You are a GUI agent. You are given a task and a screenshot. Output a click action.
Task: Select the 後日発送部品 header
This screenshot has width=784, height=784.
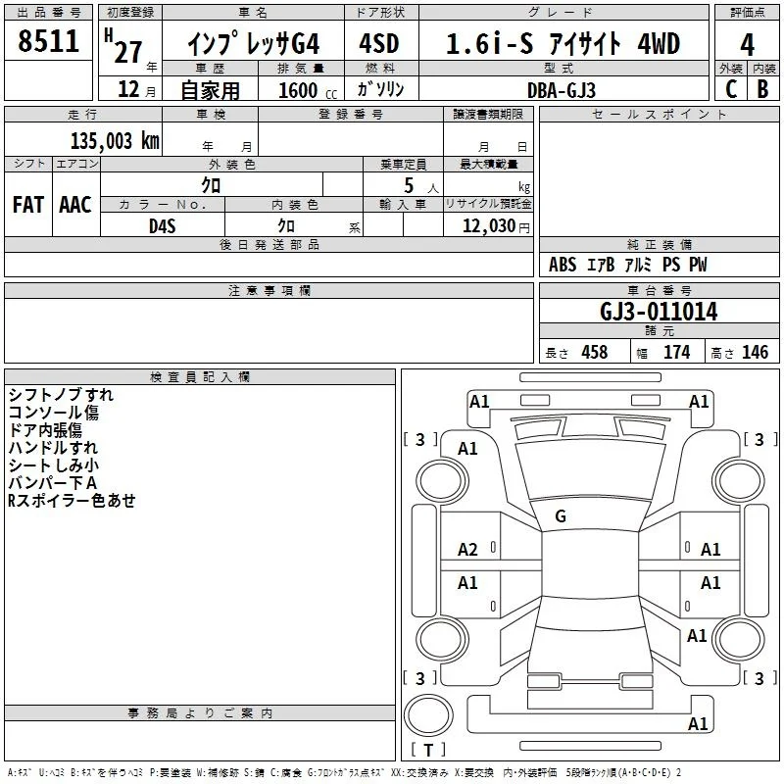pyautogui.click(x=269, y=244)
